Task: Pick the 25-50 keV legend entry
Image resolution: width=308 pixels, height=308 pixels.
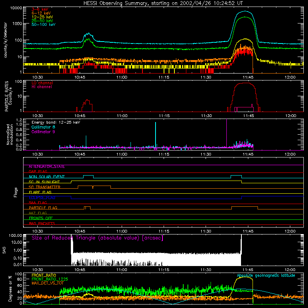Action: coord(42,21)
